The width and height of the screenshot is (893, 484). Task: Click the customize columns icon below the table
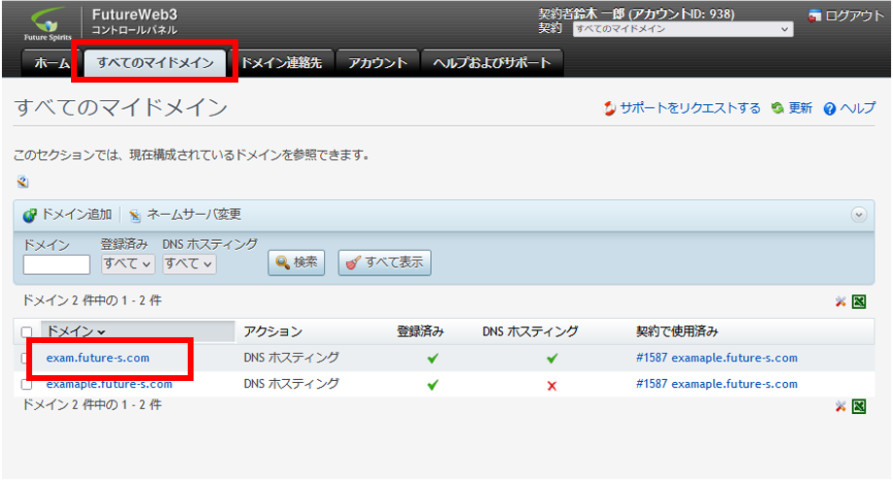coord(840,406)
